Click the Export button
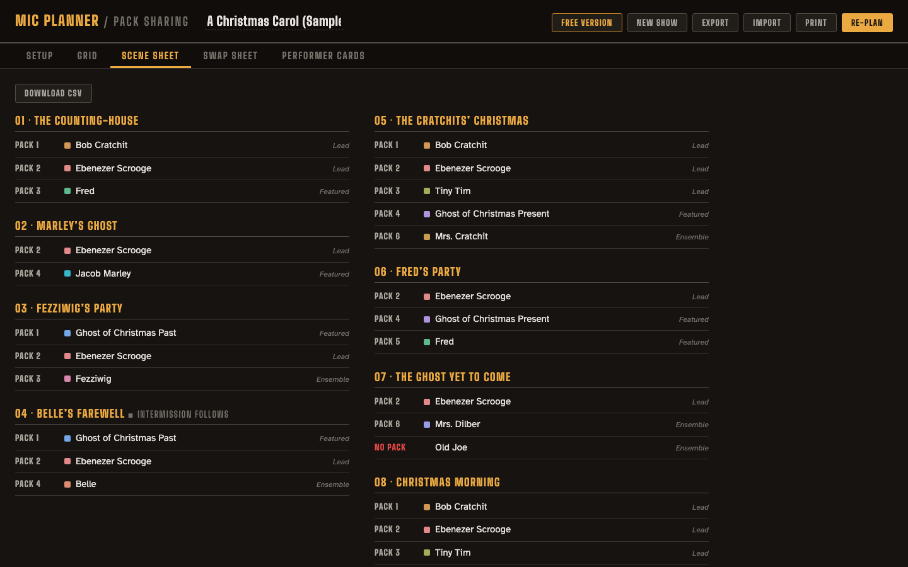 [715, 23]
